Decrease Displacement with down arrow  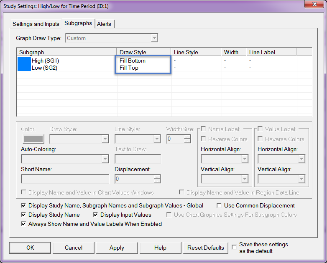[157, 181]
